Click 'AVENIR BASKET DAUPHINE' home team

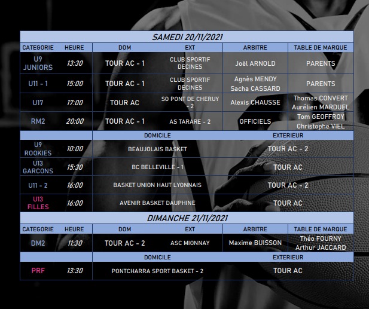(157, 203)
